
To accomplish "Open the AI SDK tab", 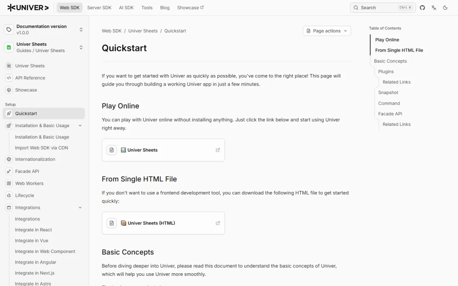I will pos(126,8).
